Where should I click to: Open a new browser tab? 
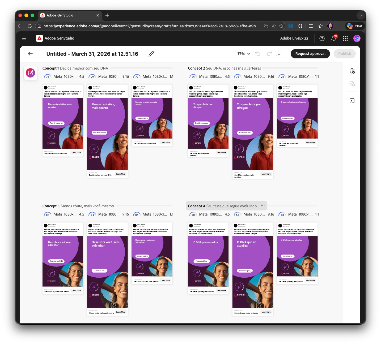tap(107, 15)
